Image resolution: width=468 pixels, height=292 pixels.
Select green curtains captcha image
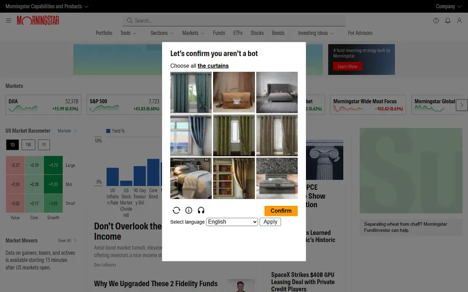tap(234, 135)
